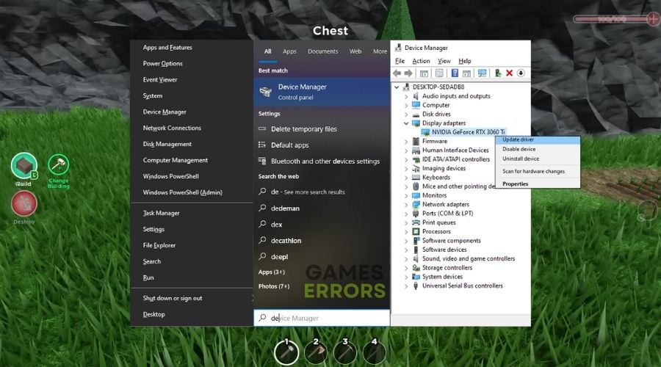Viewport: 661px width, 367px height.
Task: Click the dedeman web suggestion
Action: (322, 208)
